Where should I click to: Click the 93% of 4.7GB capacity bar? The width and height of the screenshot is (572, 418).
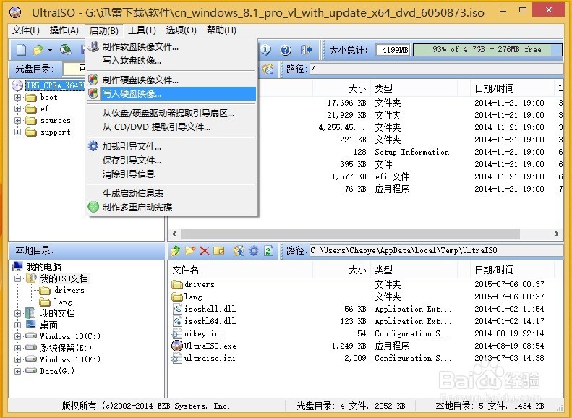pos(487,50)
